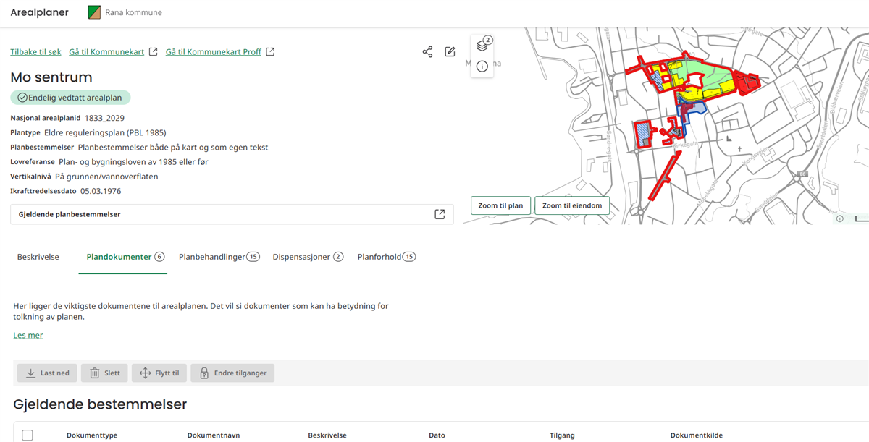Click the share plan icon
869x442 pixels.
coord(427,51)
